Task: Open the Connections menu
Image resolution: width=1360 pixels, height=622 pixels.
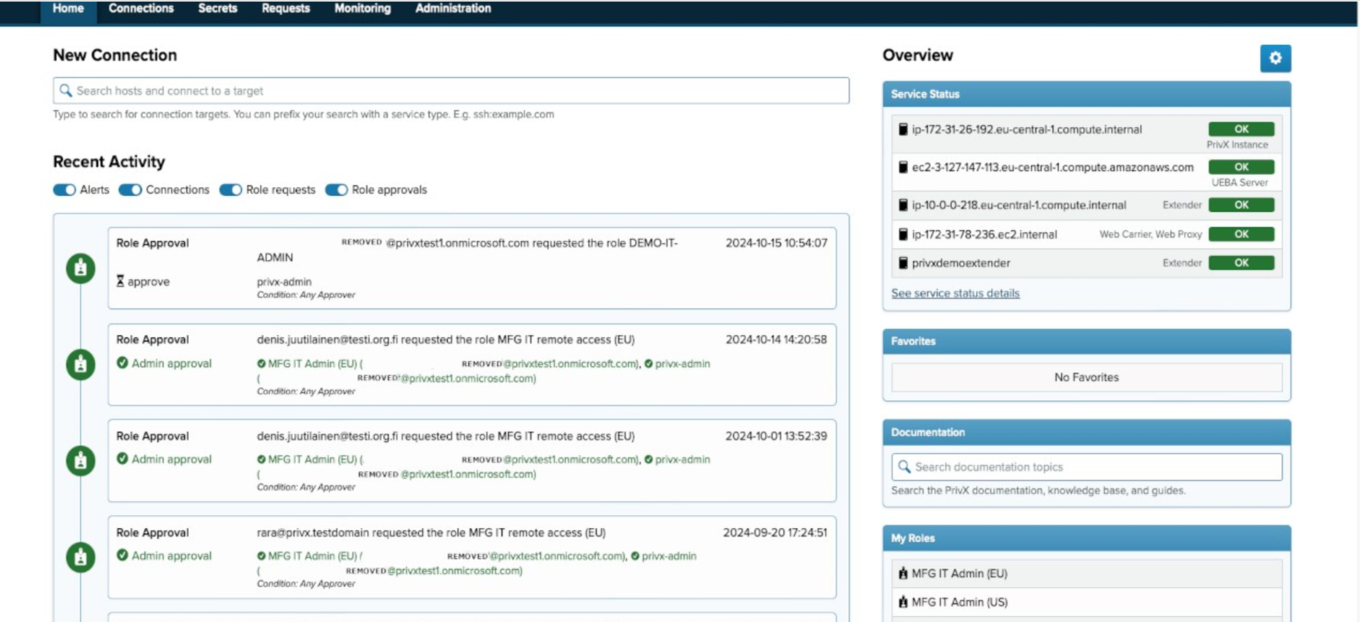Action: (140, 8)
